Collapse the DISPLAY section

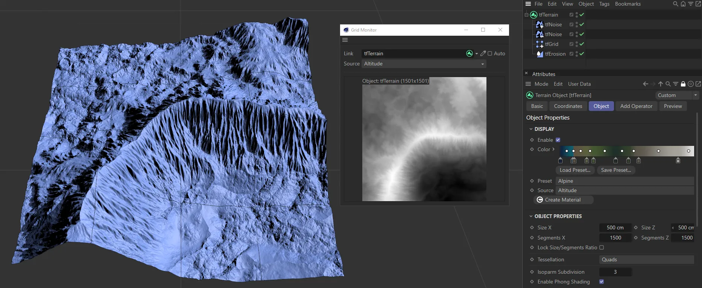tap(531, 129)
